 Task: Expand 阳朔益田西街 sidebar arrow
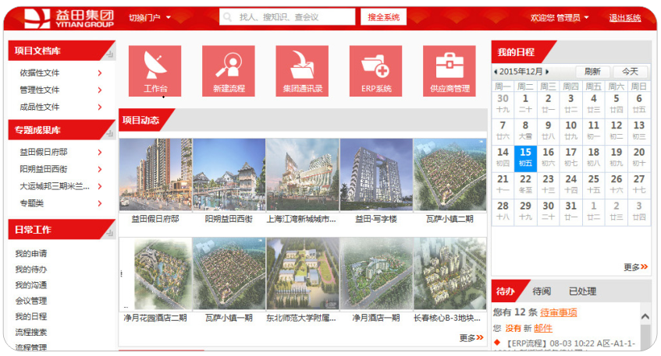100,169
